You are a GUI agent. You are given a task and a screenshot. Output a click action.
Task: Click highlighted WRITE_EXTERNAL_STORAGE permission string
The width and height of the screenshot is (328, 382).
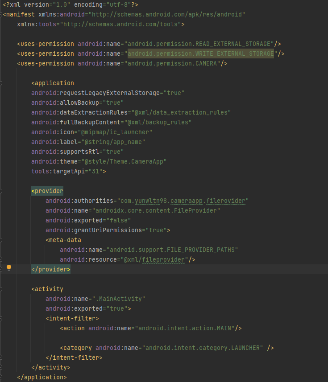[x=201, y=53]
